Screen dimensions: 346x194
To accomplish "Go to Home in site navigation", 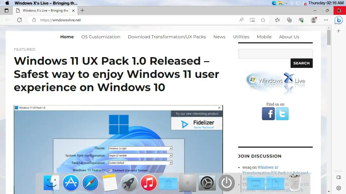I will (67, 37).
